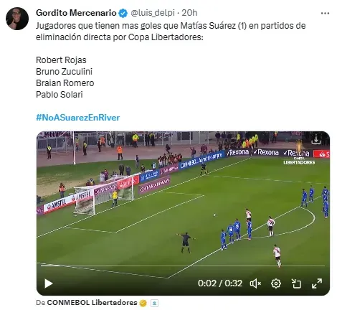Click the blue verified badge
The image size is (337, 310).
tap(123, 13)
